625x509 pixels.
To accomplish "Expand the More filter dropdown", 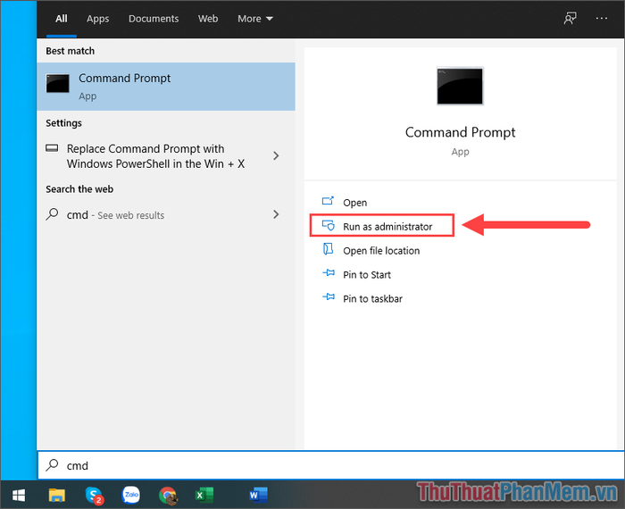I will click(x=255, y=19).
